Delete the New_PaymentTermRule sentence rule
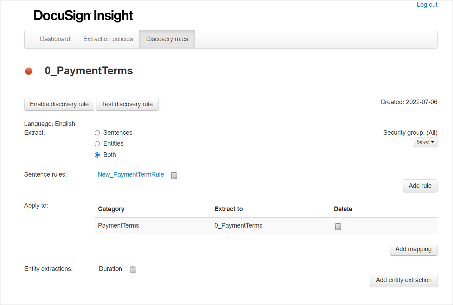 (174, 175)
